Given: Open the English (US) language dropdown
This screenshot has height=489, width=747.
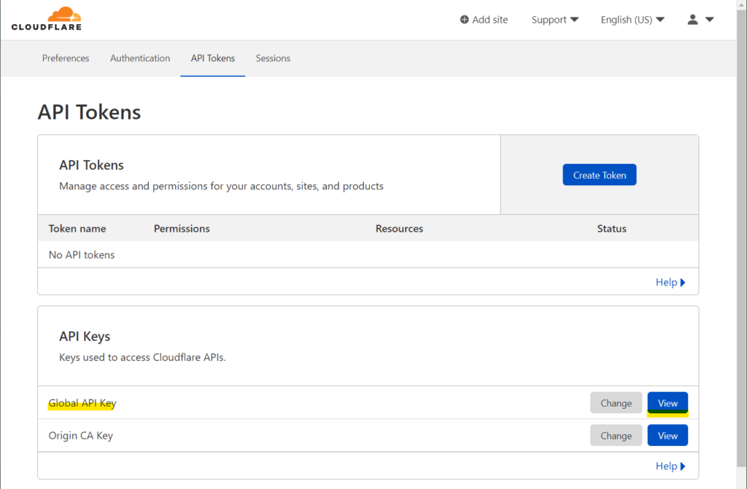Looking at the screenshot, I should [632, 20].
